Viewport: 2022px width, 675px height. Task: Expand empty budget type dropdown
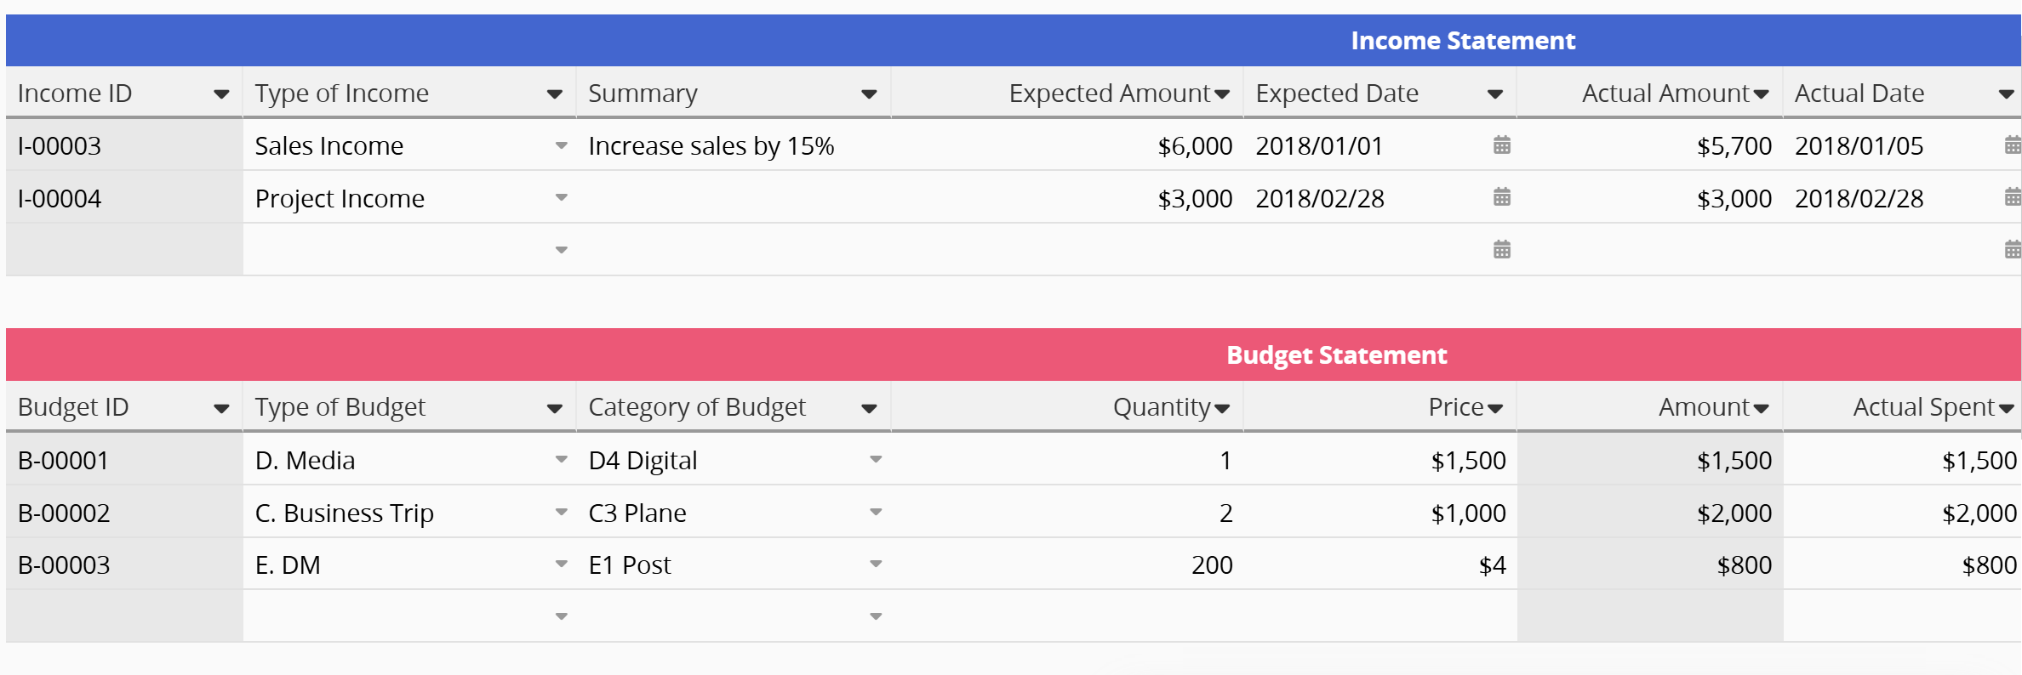pos(561,616)
